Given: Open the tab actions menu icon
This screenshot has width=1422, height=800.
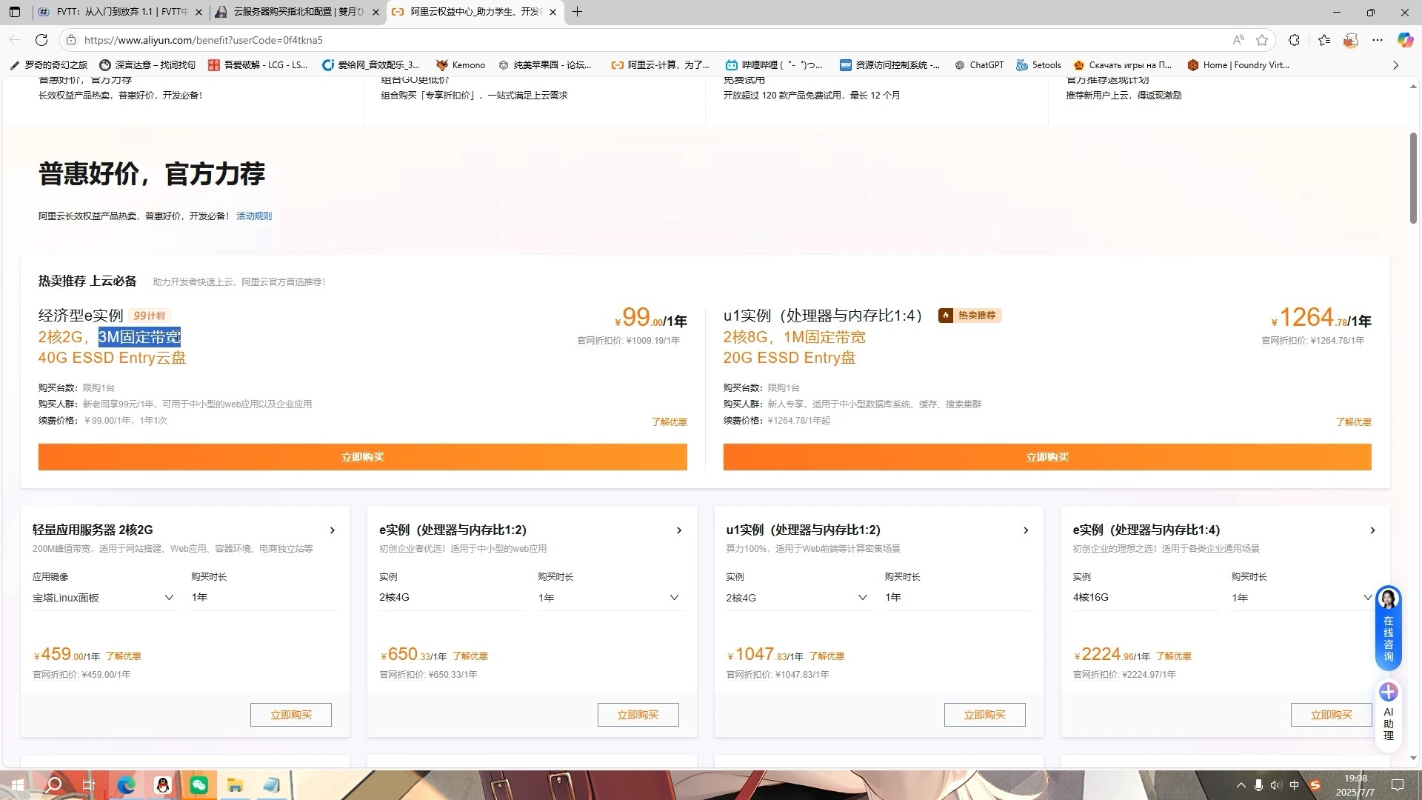Looking at the screenshot, I should coord(15,12).
